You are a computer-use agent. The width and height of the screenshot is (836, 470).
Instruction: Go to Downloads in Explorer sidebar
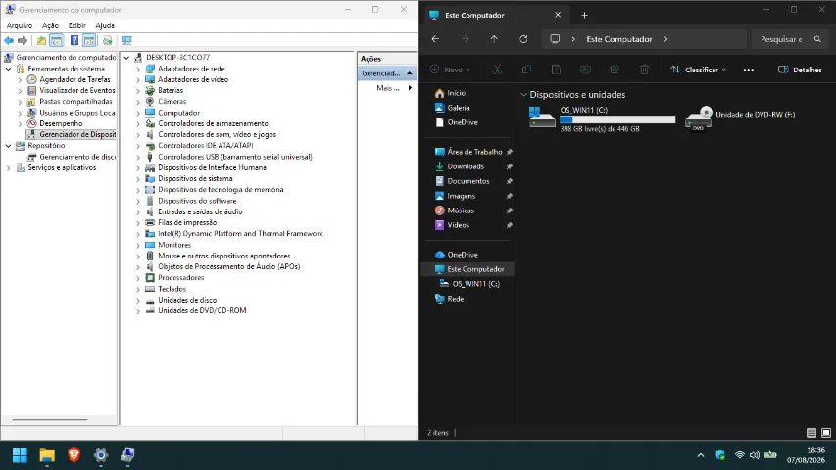point(466,166)
